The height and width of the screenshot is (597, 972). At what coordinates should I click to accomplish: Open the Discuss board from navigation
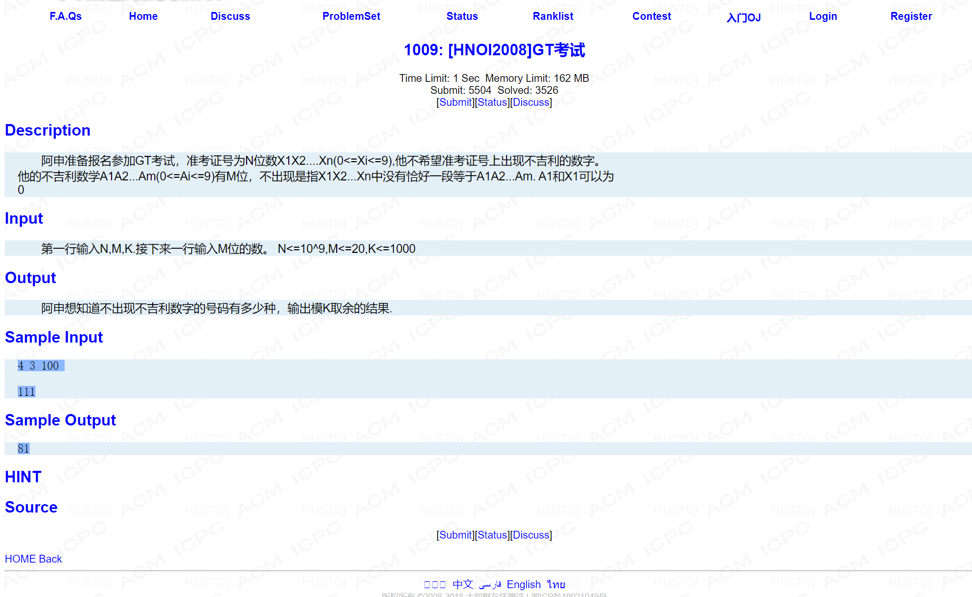pos(230,16)
